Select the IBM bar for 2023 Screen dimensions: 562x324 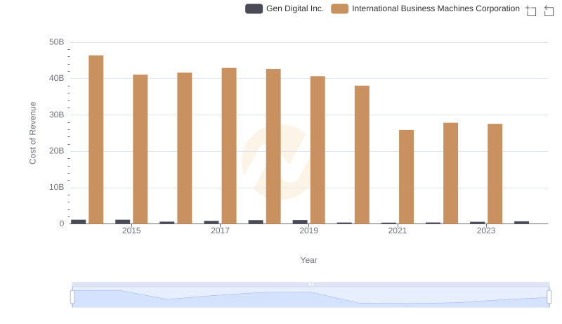pos(495,174)
